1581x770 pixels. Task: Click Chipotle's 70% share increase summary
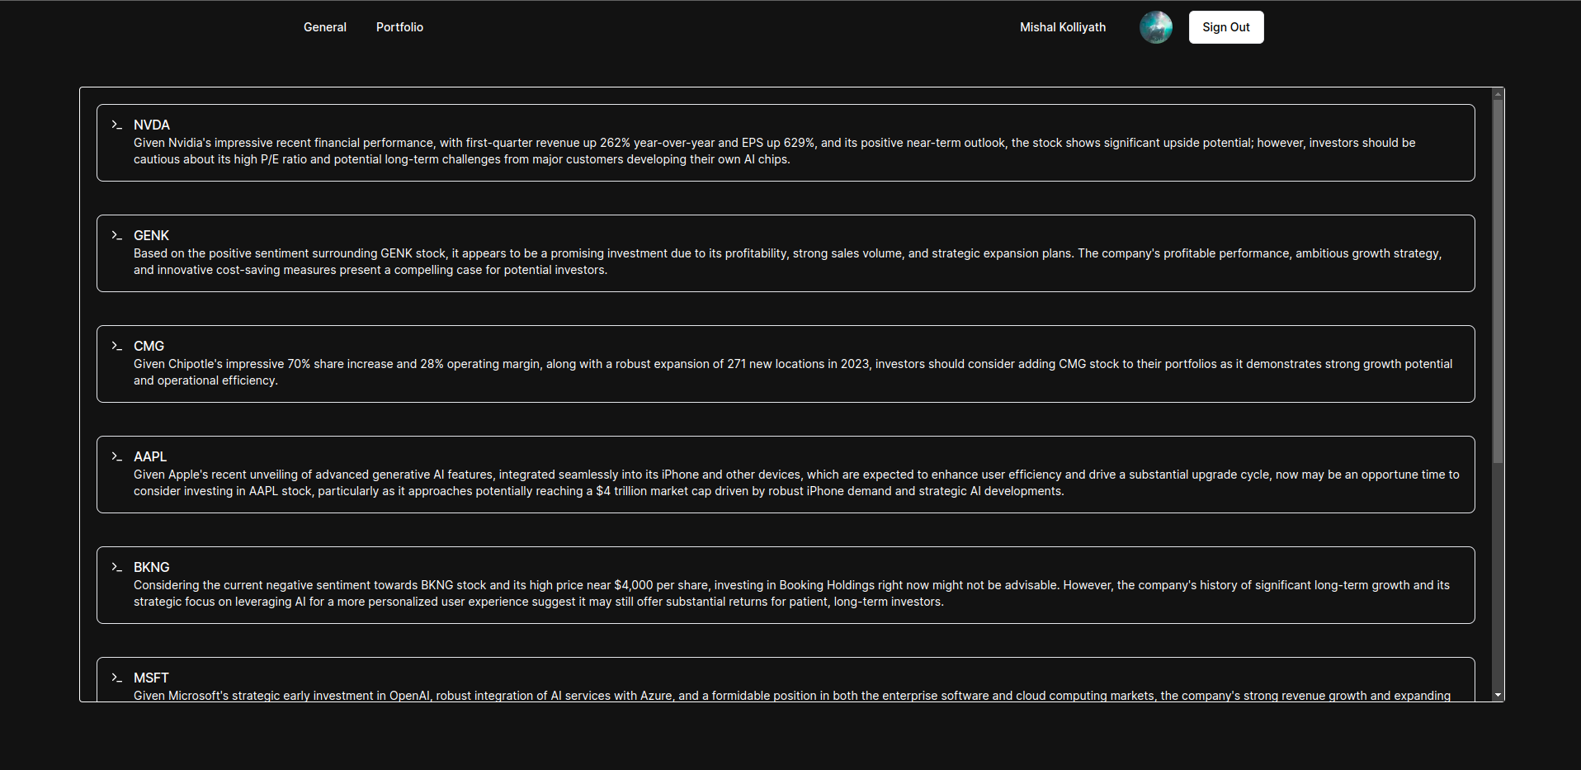(793, 372)
